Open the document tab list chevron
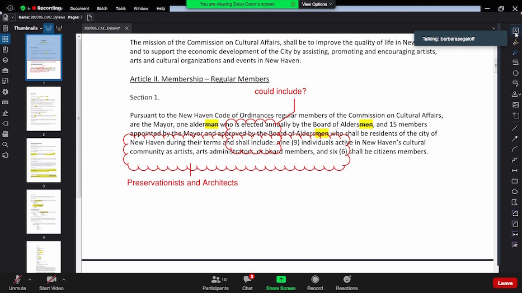 pos(493,28)
